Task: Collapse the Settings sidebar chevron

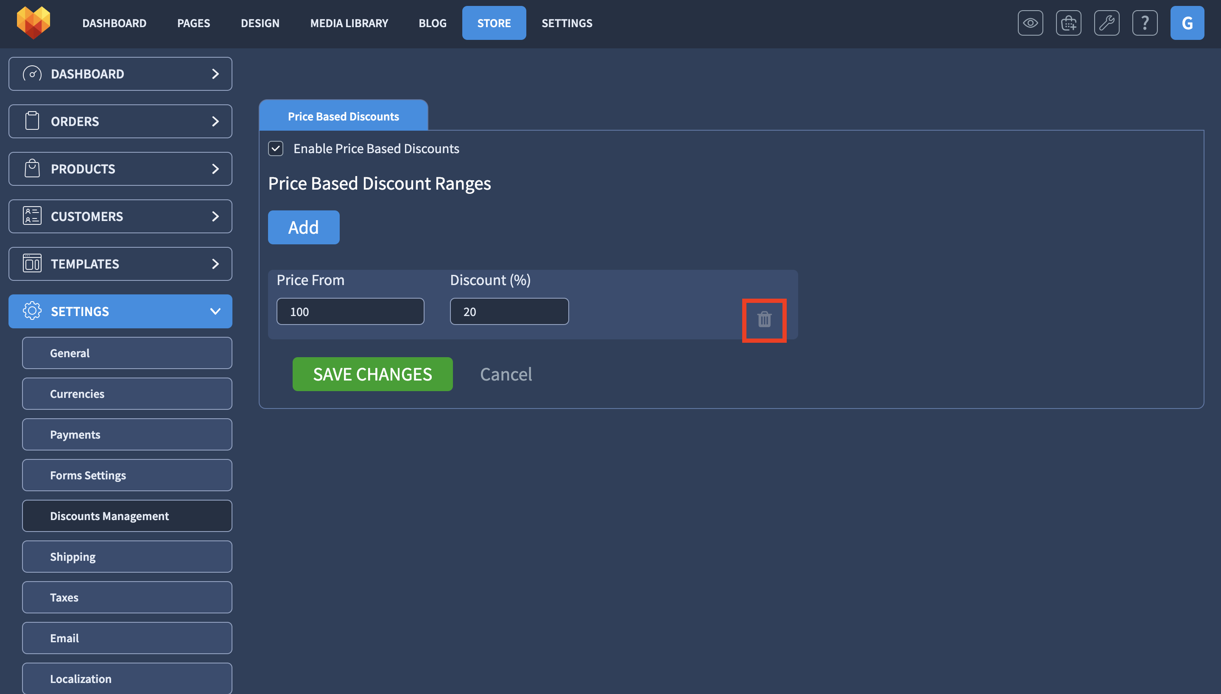Action: [x=215, y=311]
